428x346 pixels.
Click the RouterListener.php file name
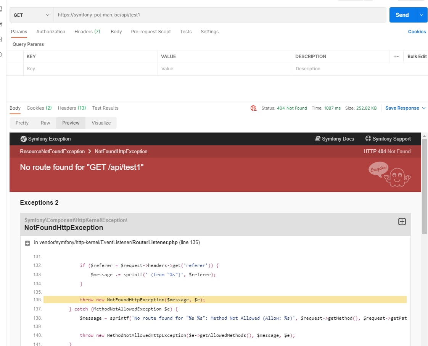(155, 243)
